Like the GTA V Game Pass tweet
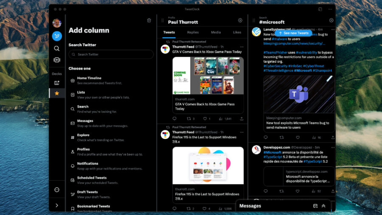The width and height of the screenshot is (382, 215). point(205,119)
